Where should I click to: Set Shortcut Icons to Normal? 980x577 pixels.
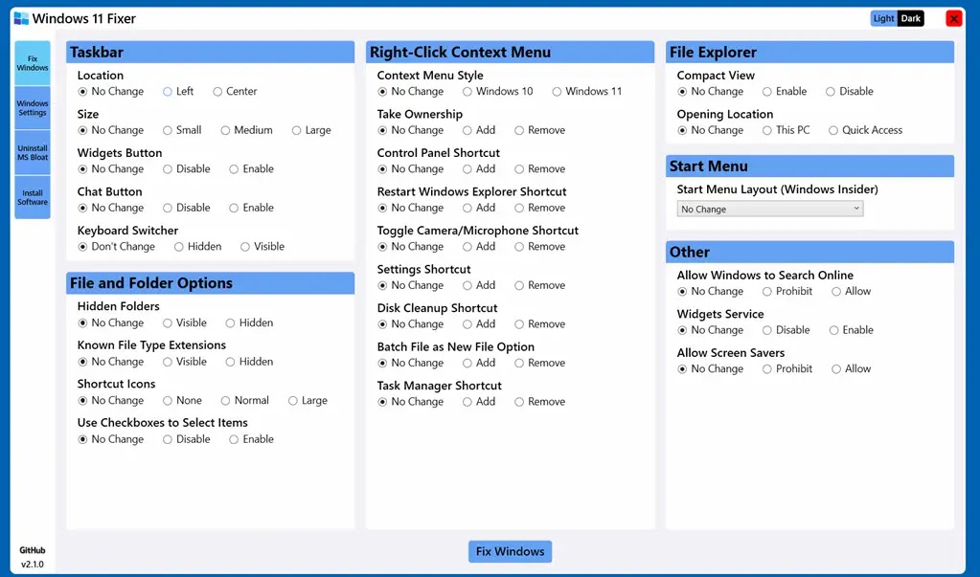pos(245,400)
